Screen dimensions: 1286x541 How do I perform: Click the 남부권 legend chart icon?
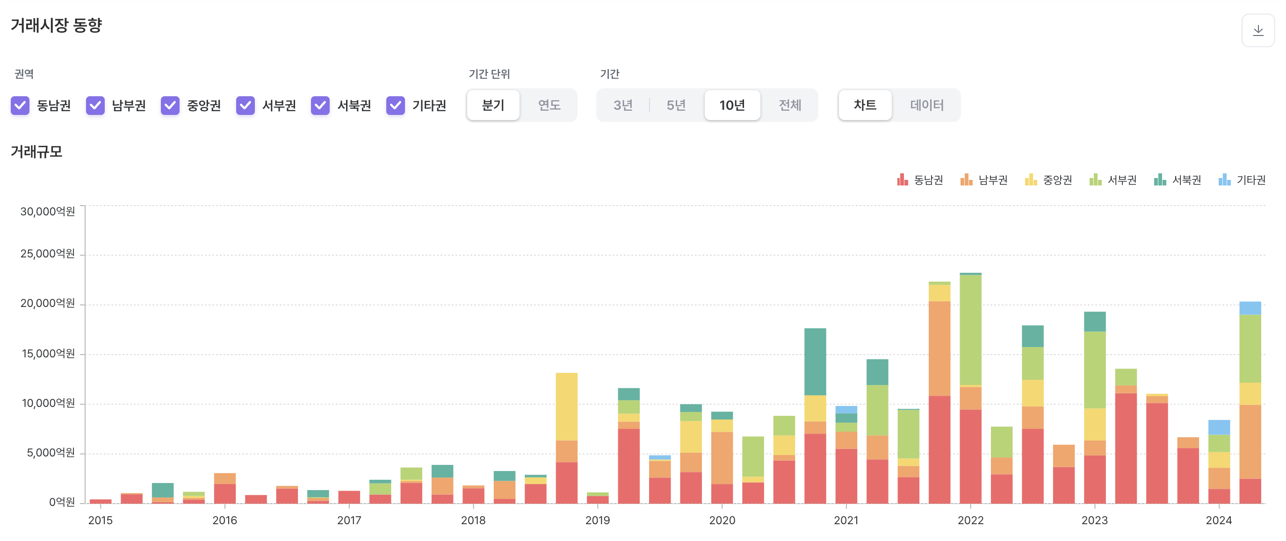[x=966, y=179]
